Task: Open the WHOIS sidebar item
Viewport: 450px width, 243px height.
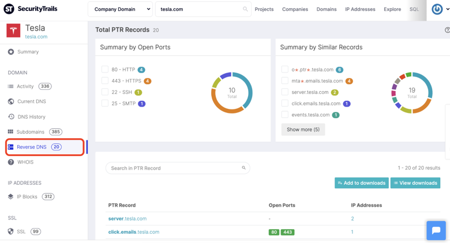Action: tap(25, 162)
